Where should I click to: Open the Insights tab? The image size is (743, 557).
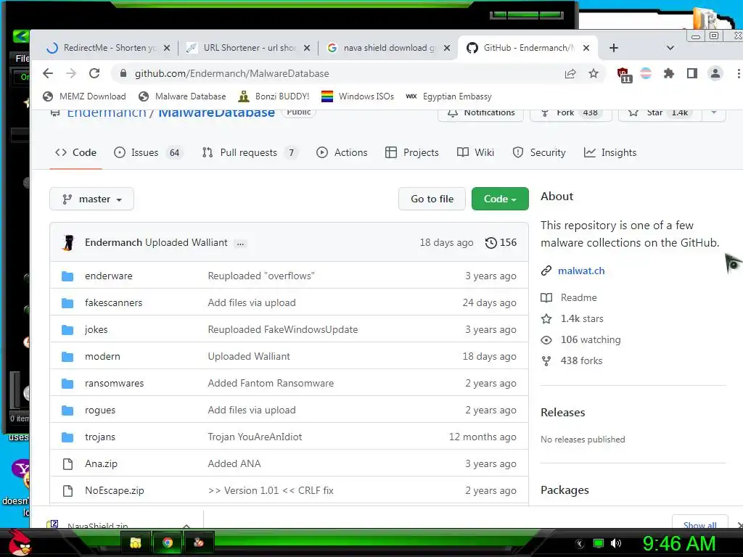click(610, 152)
